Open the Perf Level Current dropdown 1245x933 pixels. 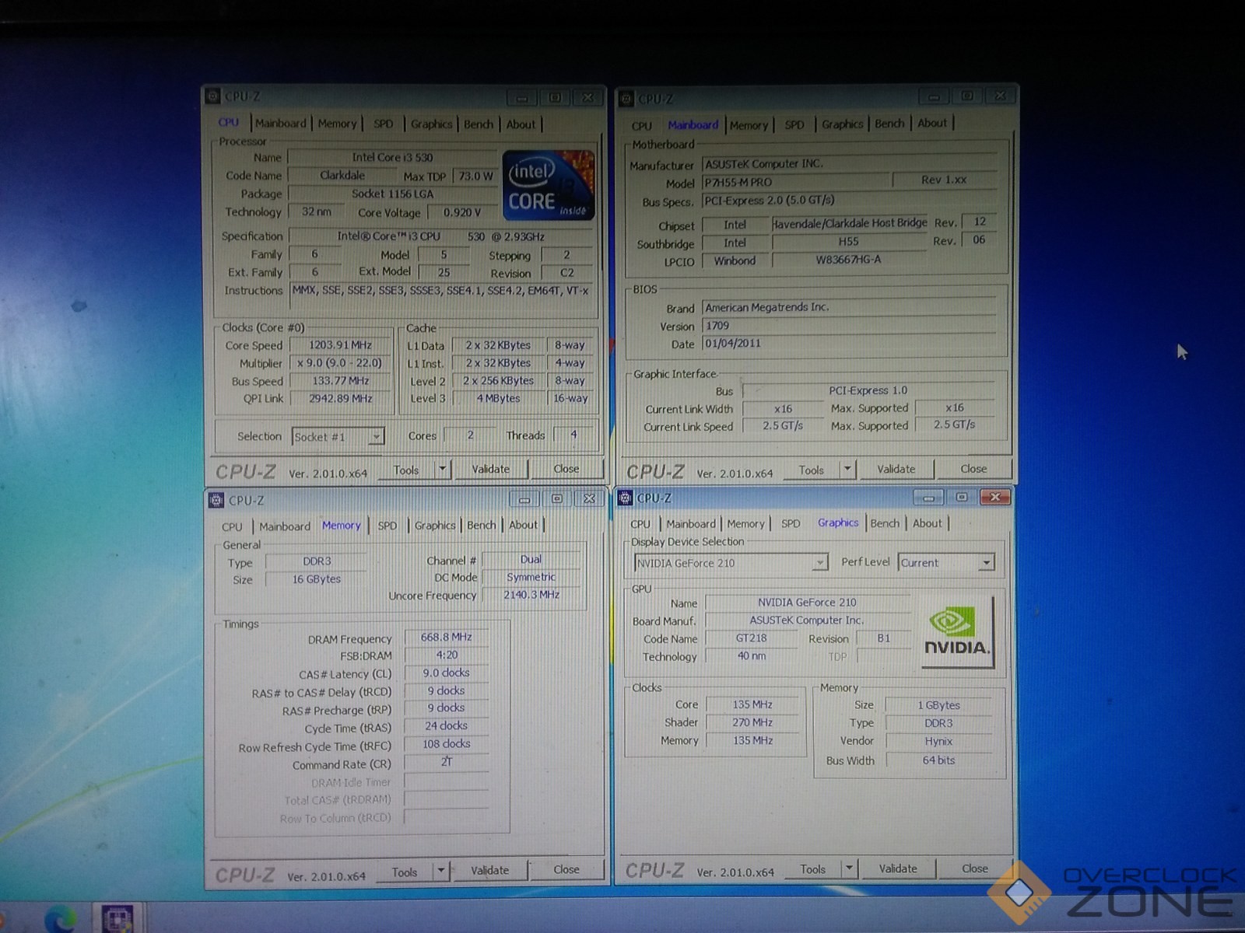pos(987,562)
